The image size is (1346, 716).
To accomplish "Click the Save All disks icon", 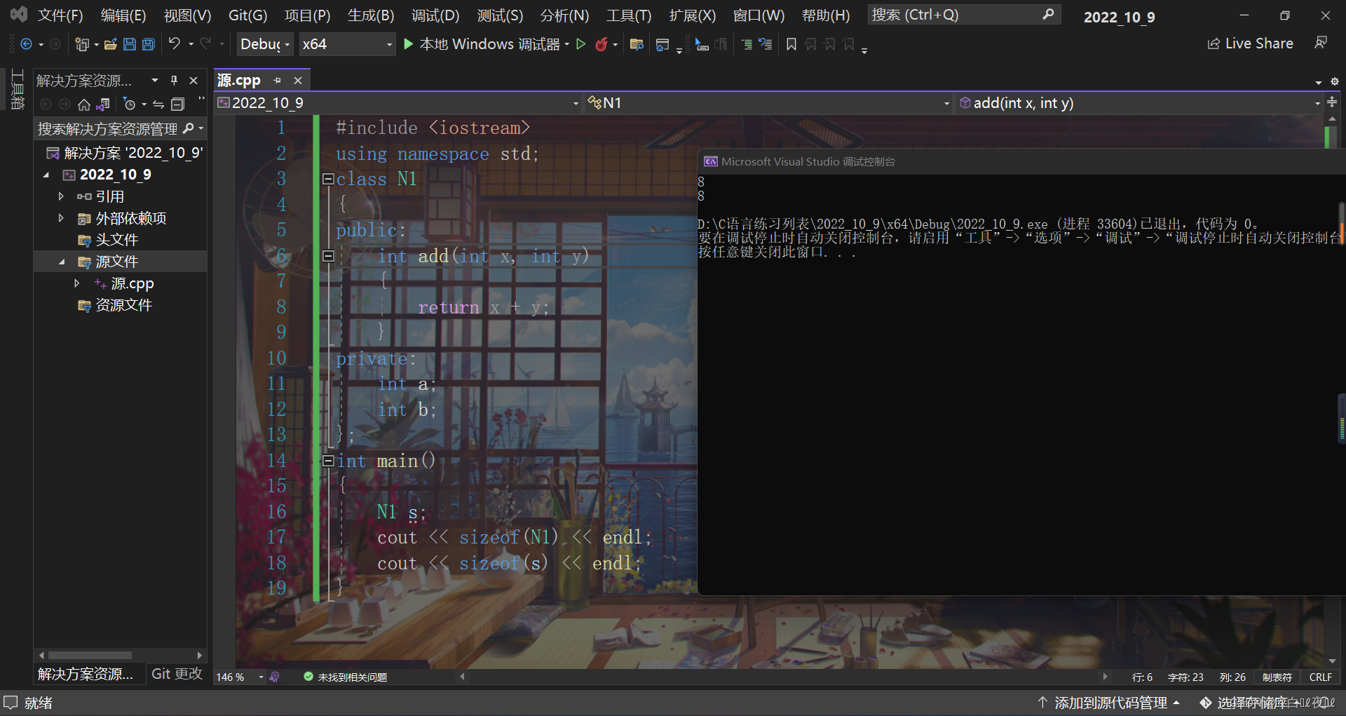I will coord(149,44).
